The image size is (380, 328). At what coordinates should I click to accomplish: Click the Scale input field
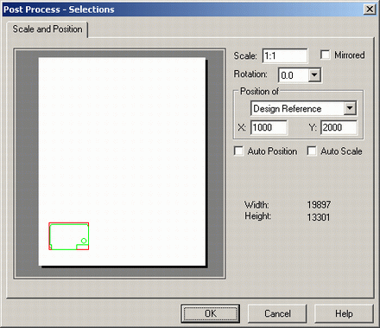285,55
